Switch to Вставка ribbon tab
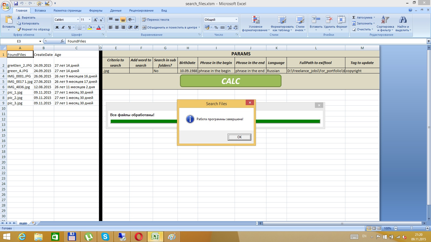 40,10
